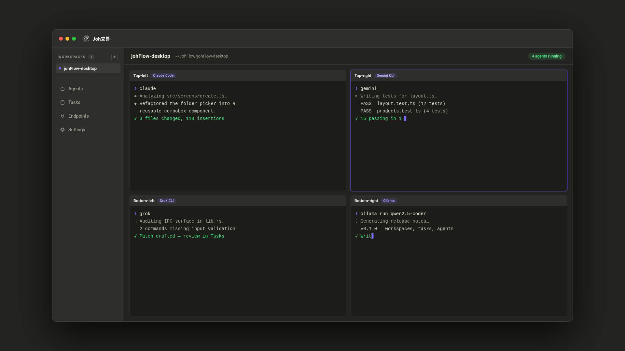The image size is (625, 351).
Task: Focus the Bottom-left pane title
Action: point(144,201)
